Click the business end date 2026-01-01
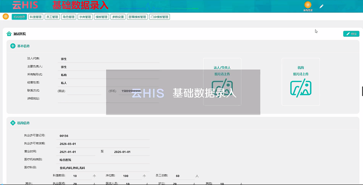The height and width of the screenshot is (185, 363). coord(130,152)
